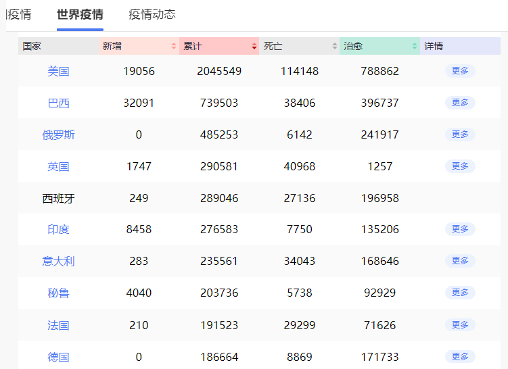Select the recovered value 1257
The height and width of the screenshot is (369, 508).
pyautogui.click(x=379, y=166)
